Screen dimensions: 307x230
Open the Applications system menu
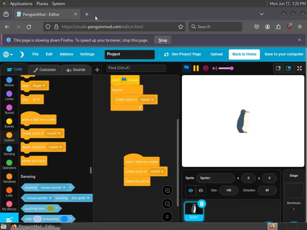(21, 4)
